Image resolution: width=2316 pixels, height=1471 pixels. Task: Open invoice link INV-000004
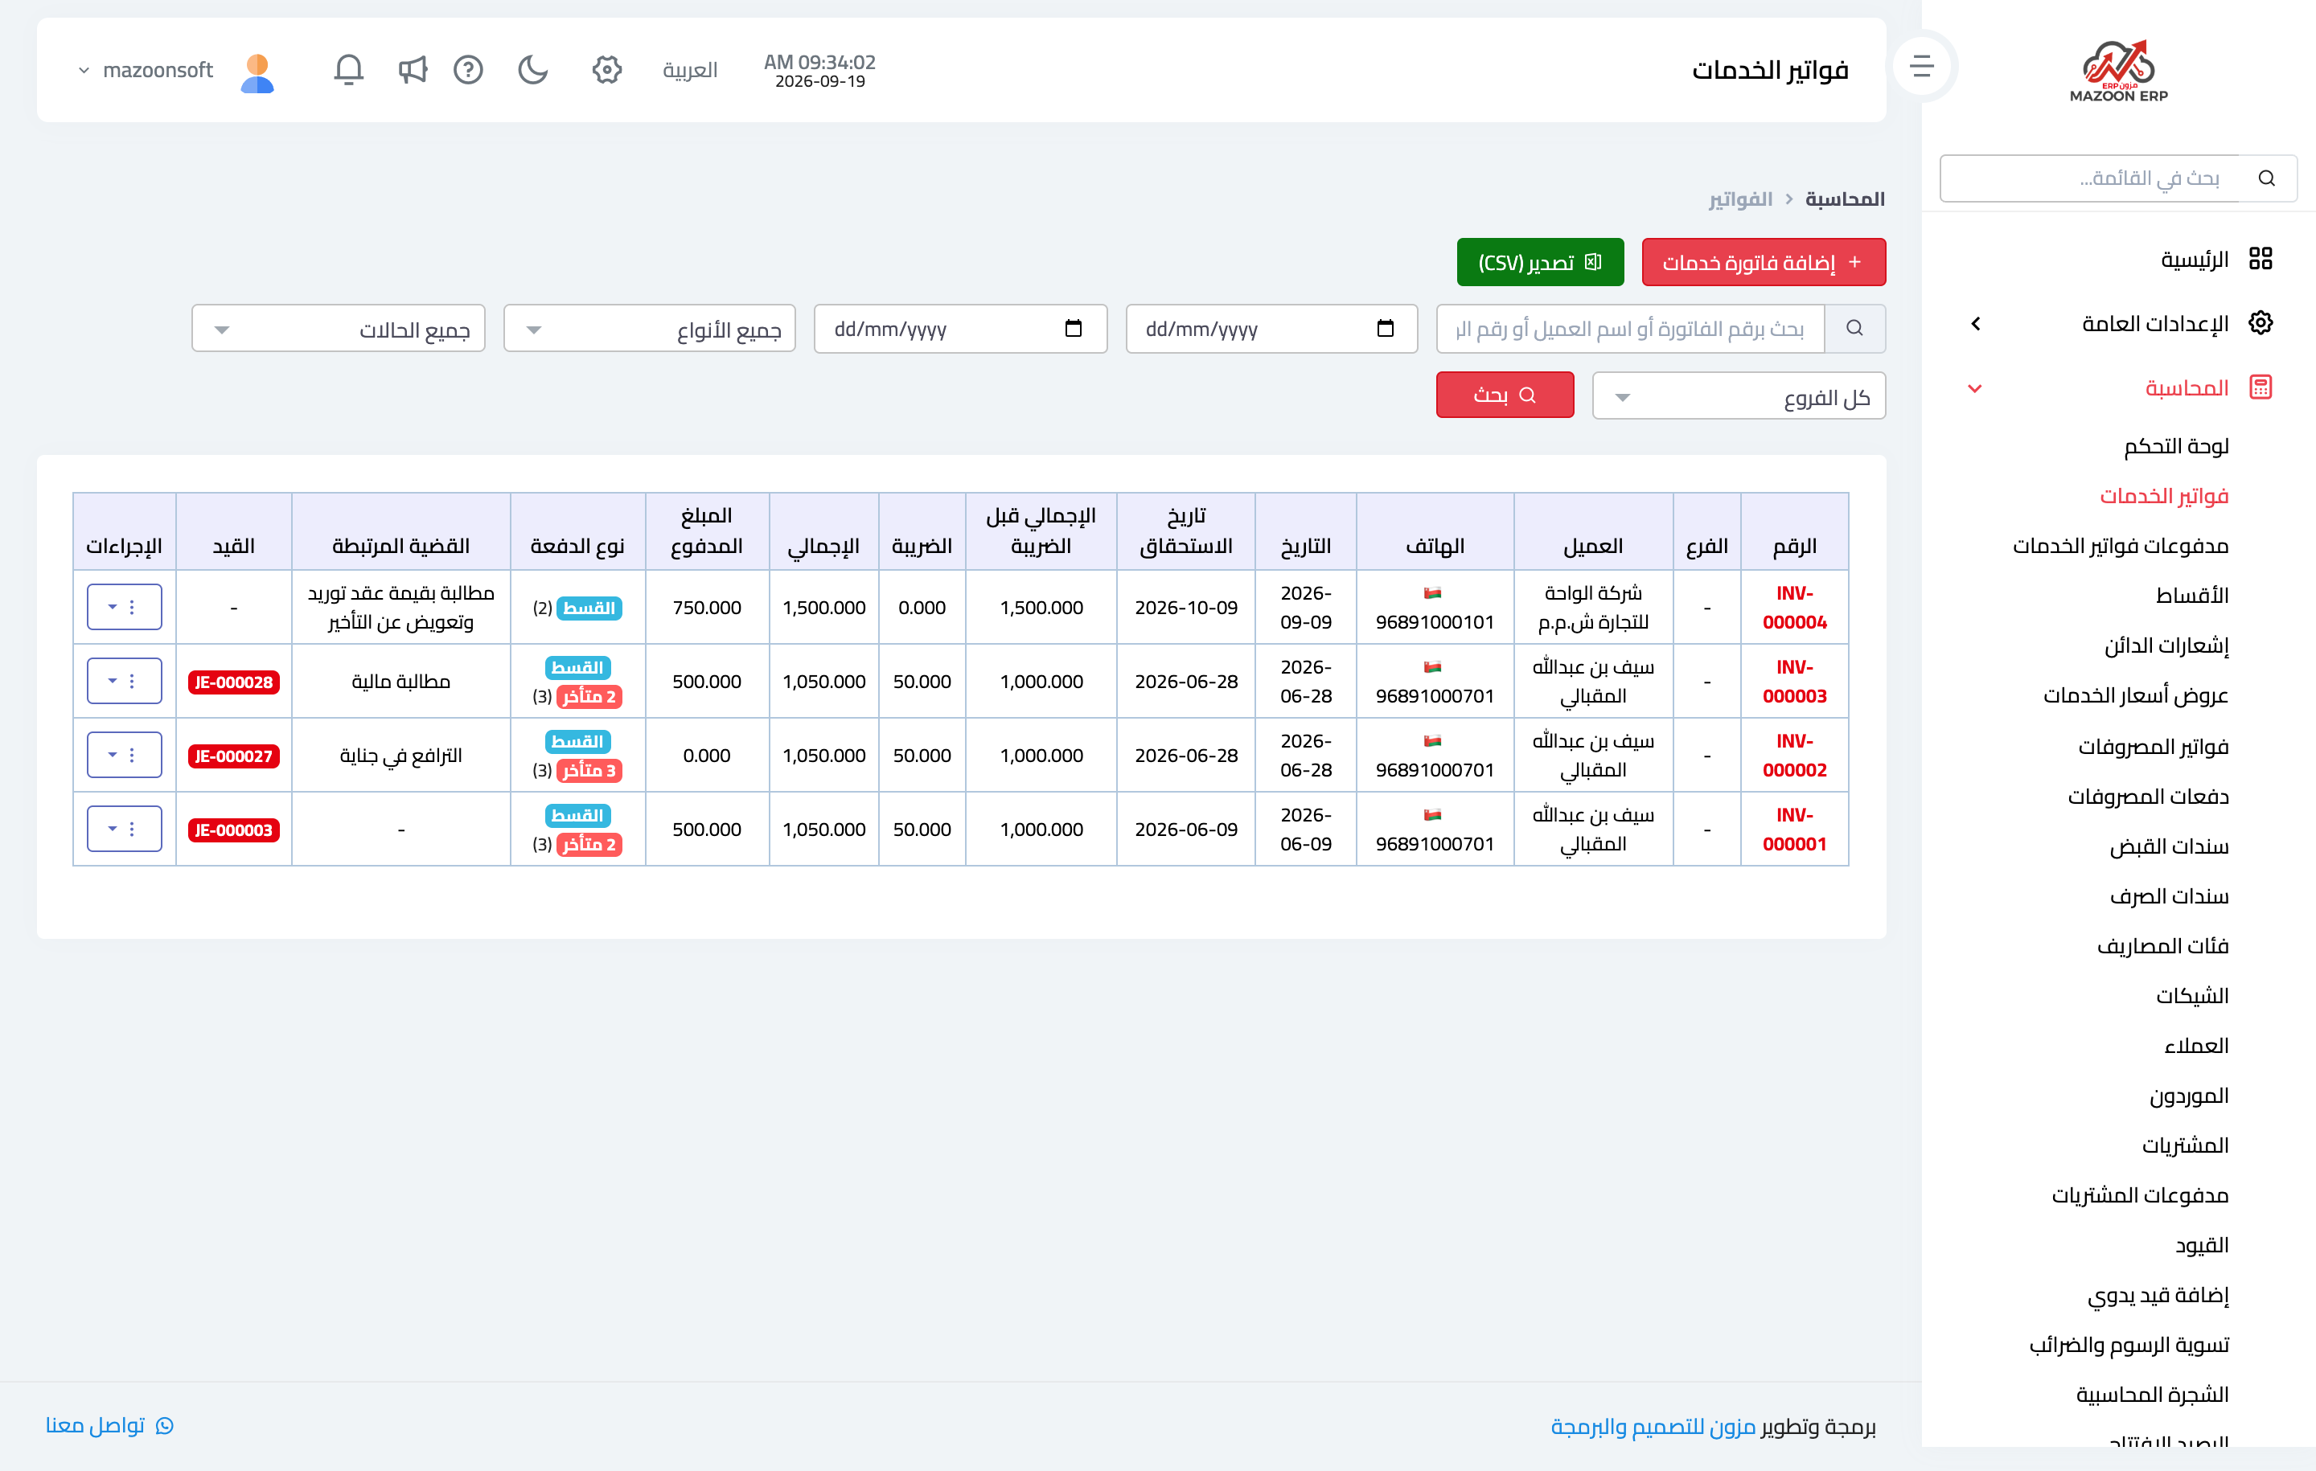tap(1795, 608)
